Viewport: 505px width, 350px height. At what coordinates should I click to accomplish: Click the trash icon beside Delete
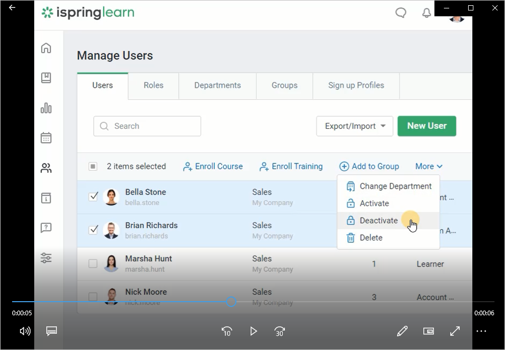click(x=350, y=238)
